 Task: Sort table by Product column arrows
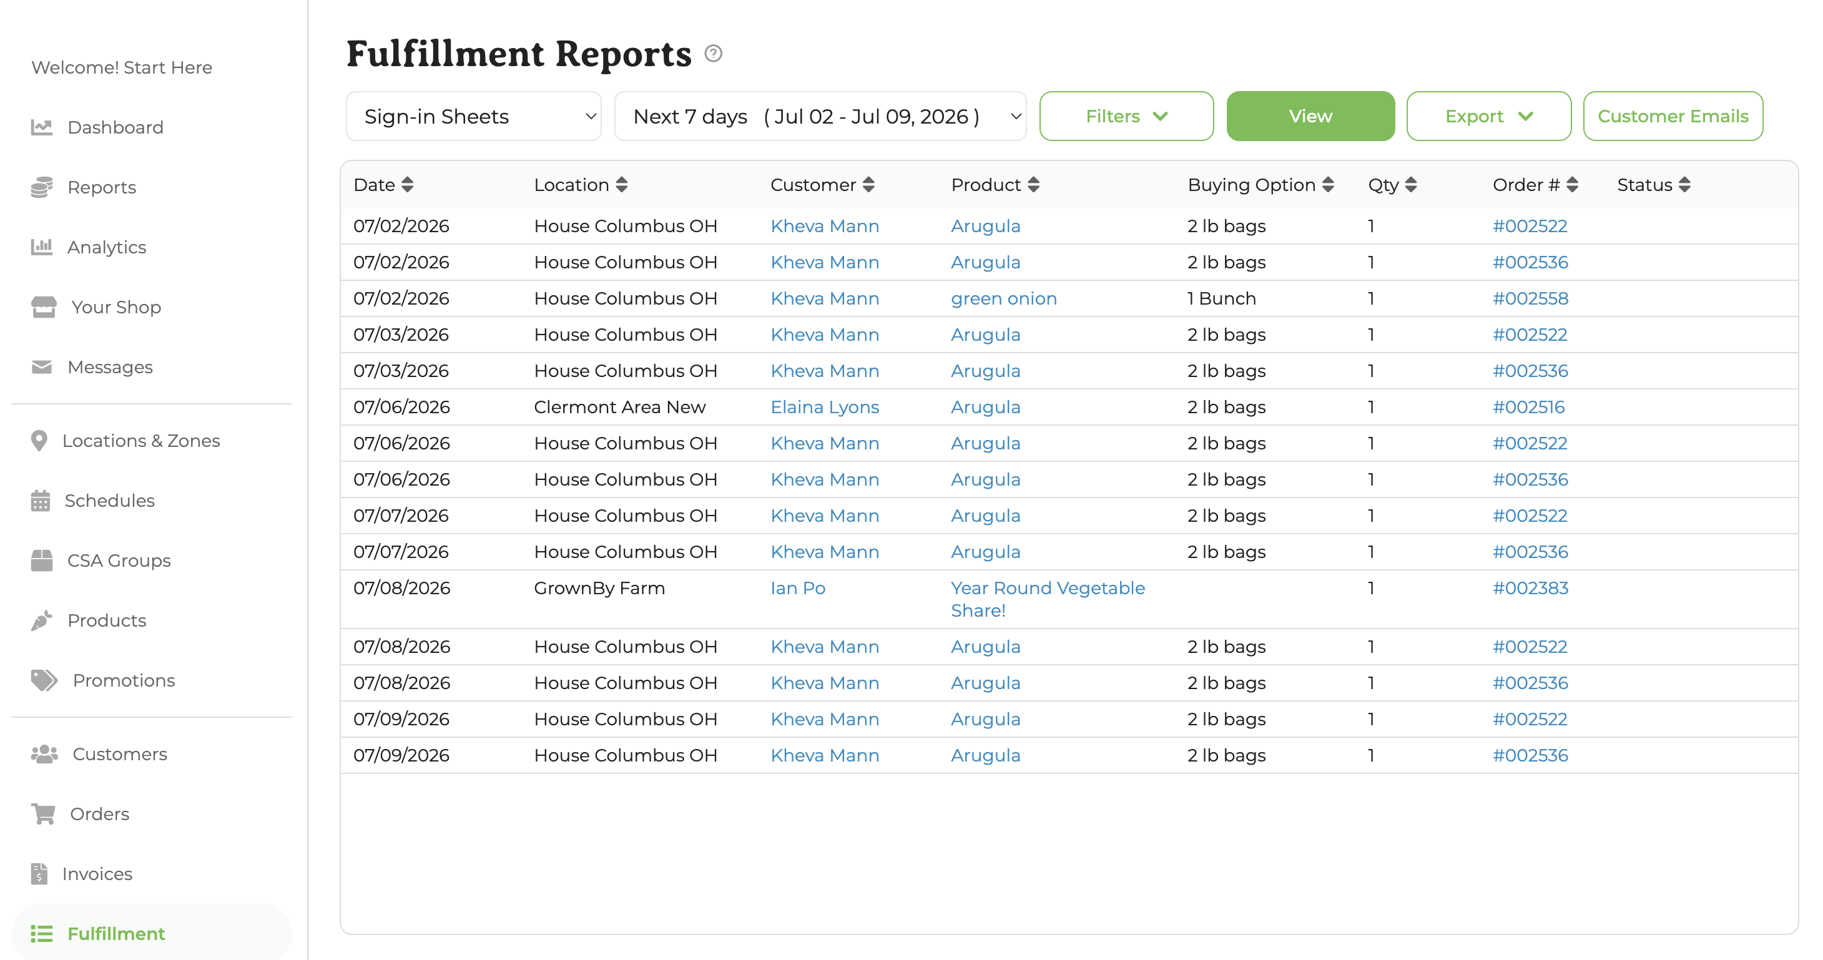(1033, 185)
